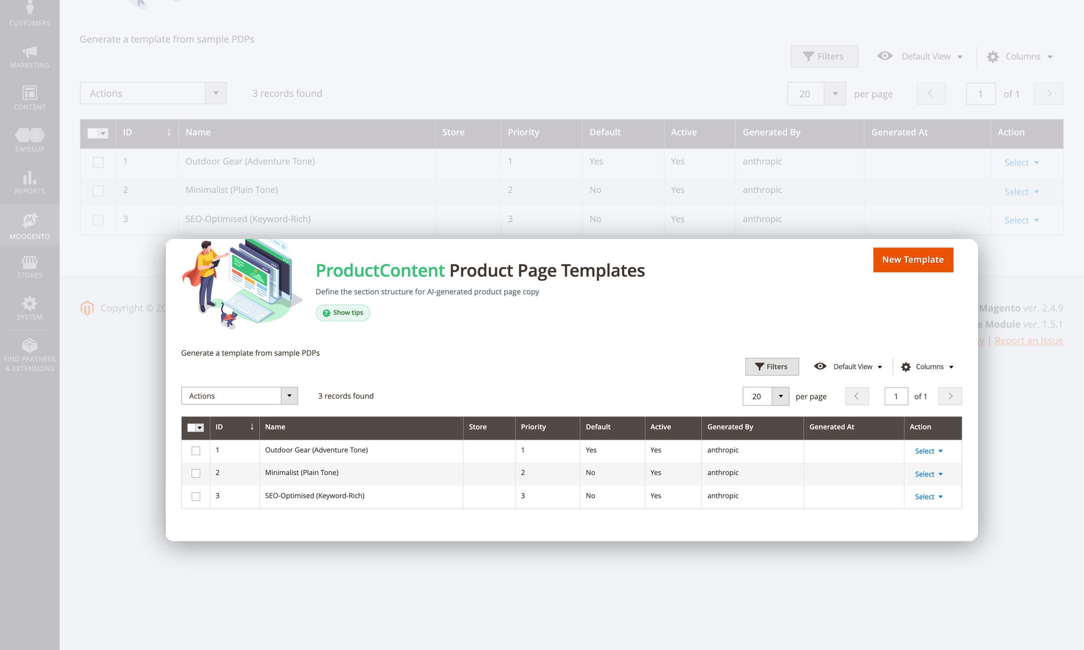Screen dimensions: 1084x650
Task: Open Default View dropdown in the front panel
Action: click(848, 367)
